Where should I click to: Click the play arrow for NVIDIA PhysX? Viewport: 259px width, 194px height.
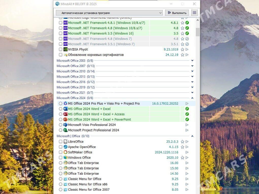[187, 50]
